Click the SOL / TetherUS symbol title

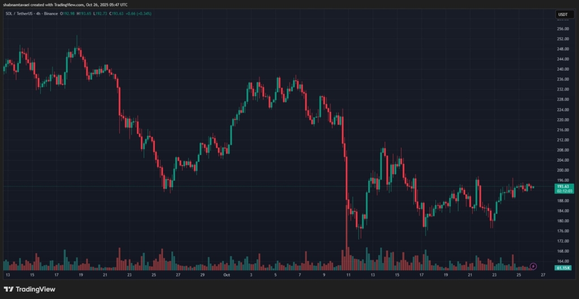pyautogui.click(x=19, y=13)
